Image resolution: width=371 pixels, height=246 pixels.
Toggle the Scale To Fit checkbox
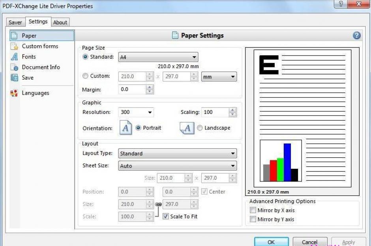[x=166, y=216]
